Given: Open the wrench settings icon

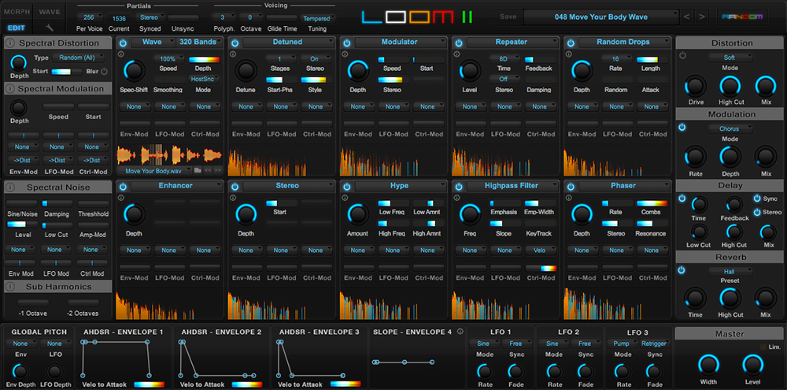Looking at the screenshot, I should (49, 28).
